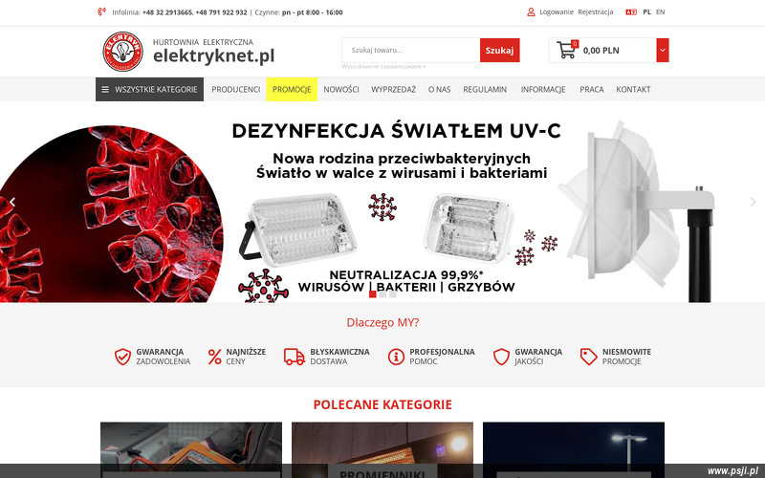The image size is (765, 478).
Task: Open the Promocje menu item
Action: click(x=292, y=89)
